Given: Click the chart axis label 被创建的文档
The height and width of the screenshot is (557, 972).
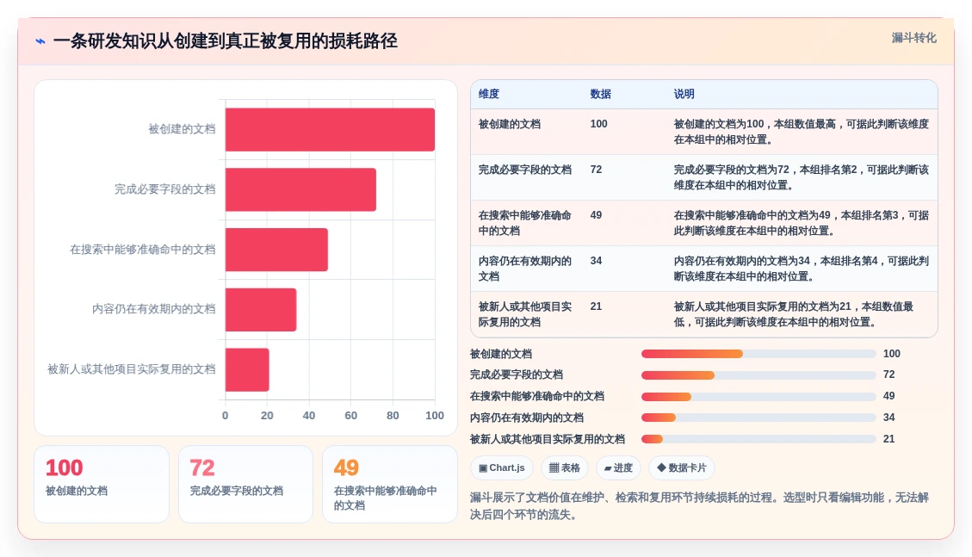Looking at the screenshot, I should pos(182,129).
